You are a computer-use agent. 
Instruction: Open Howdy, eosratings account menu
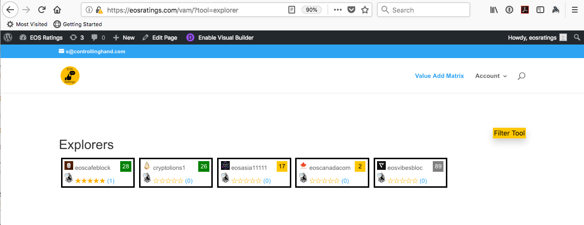tap(537, 37)
